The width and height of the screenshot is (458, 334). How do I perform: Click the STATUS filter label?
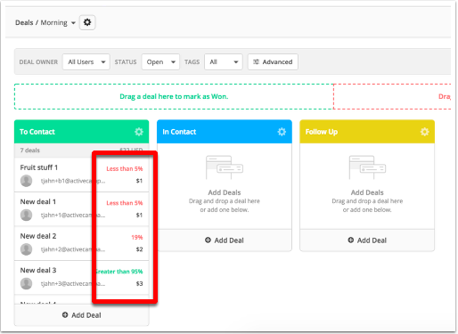126,62
